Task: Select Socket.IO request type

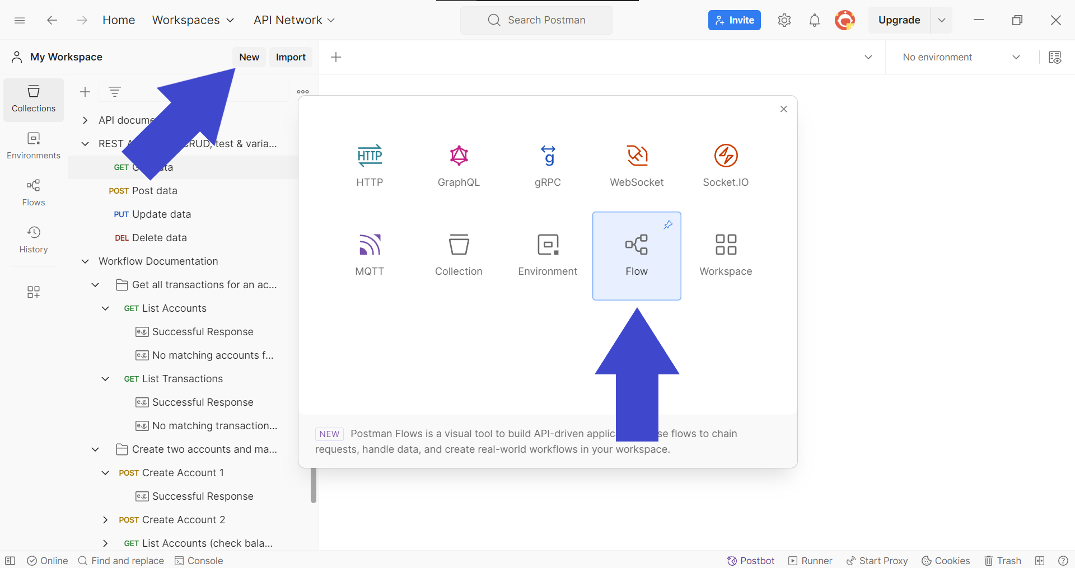Action: 726,166
